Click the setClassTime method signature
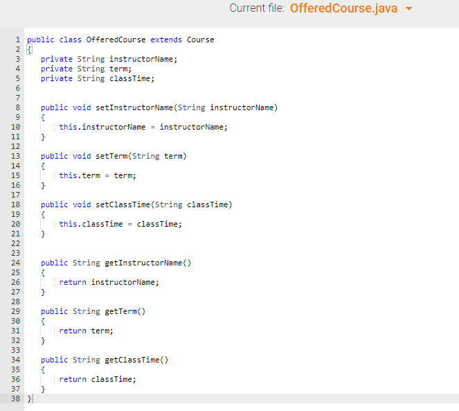This screenshot has height=411, width=459. 136,204
